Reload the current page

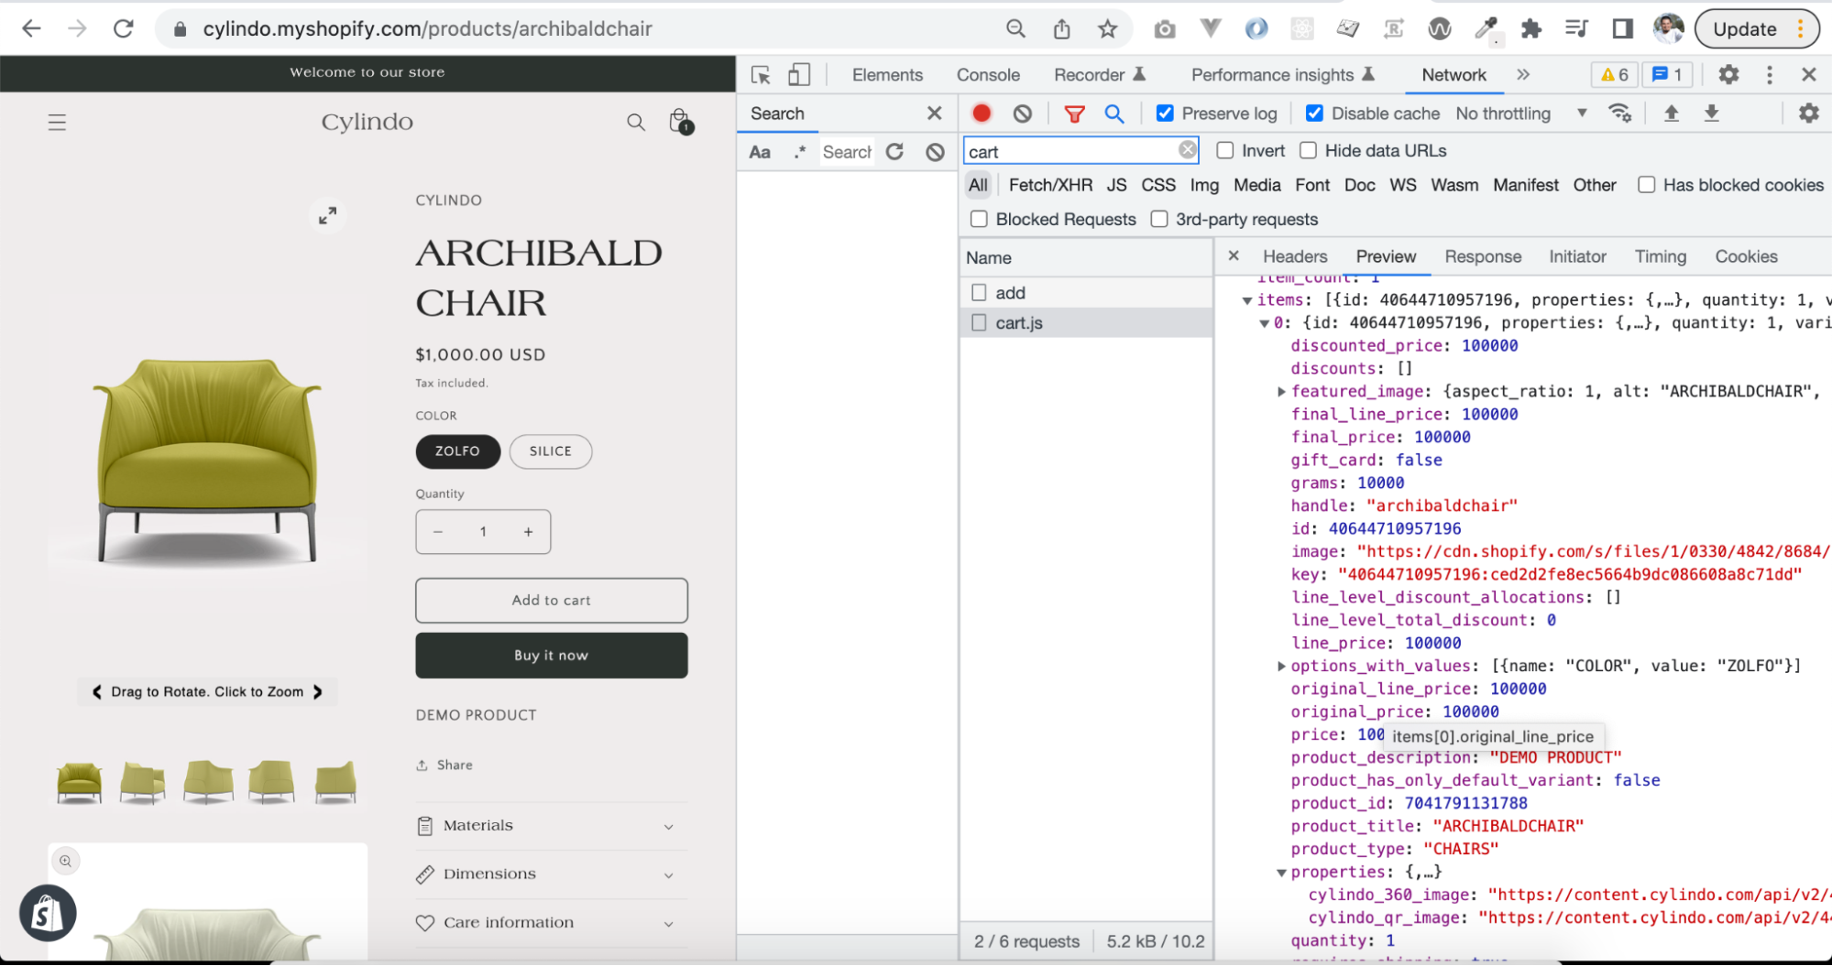point(123,28)
